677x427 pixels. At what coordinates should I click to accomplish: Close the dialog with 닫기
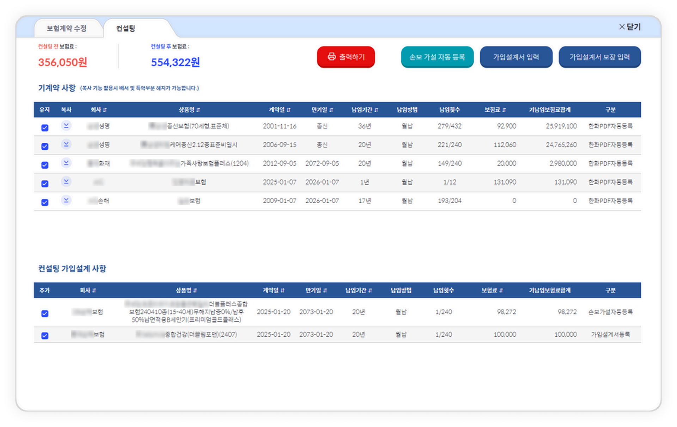pos(630,27)
